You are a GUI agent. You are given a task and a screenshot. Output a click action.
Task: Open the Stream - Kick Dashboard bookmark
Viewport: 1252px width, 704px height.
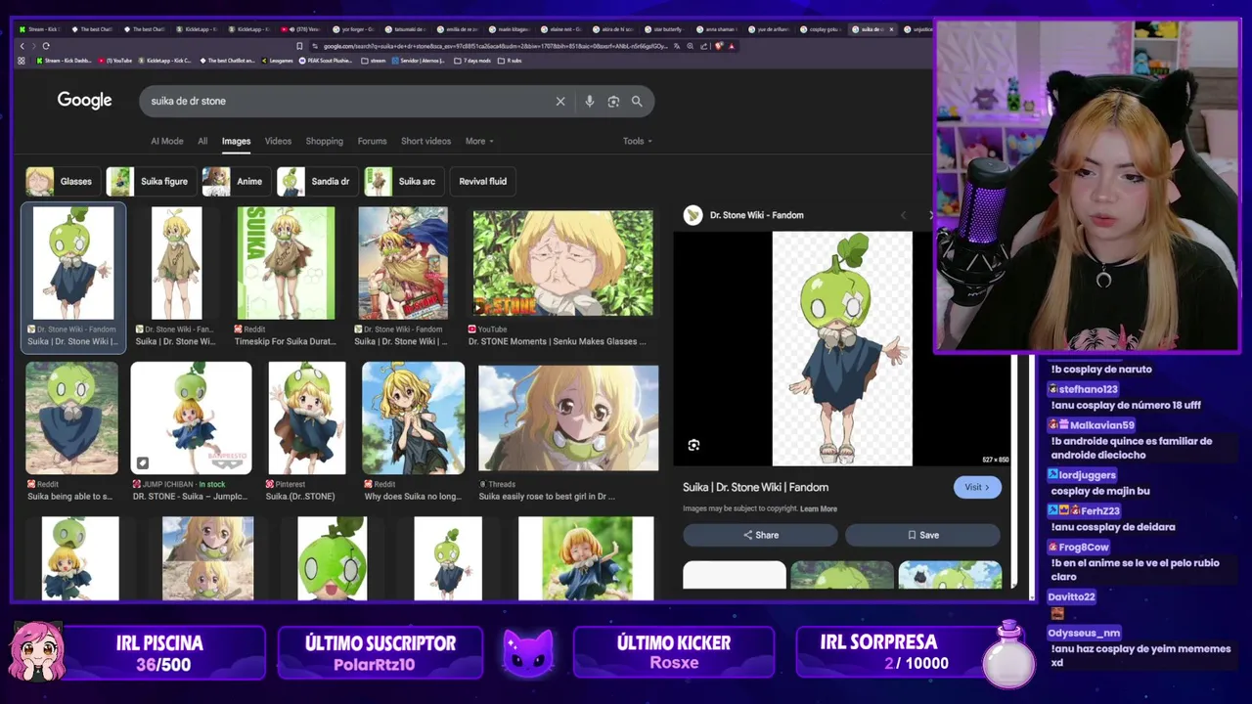point(64,61)
